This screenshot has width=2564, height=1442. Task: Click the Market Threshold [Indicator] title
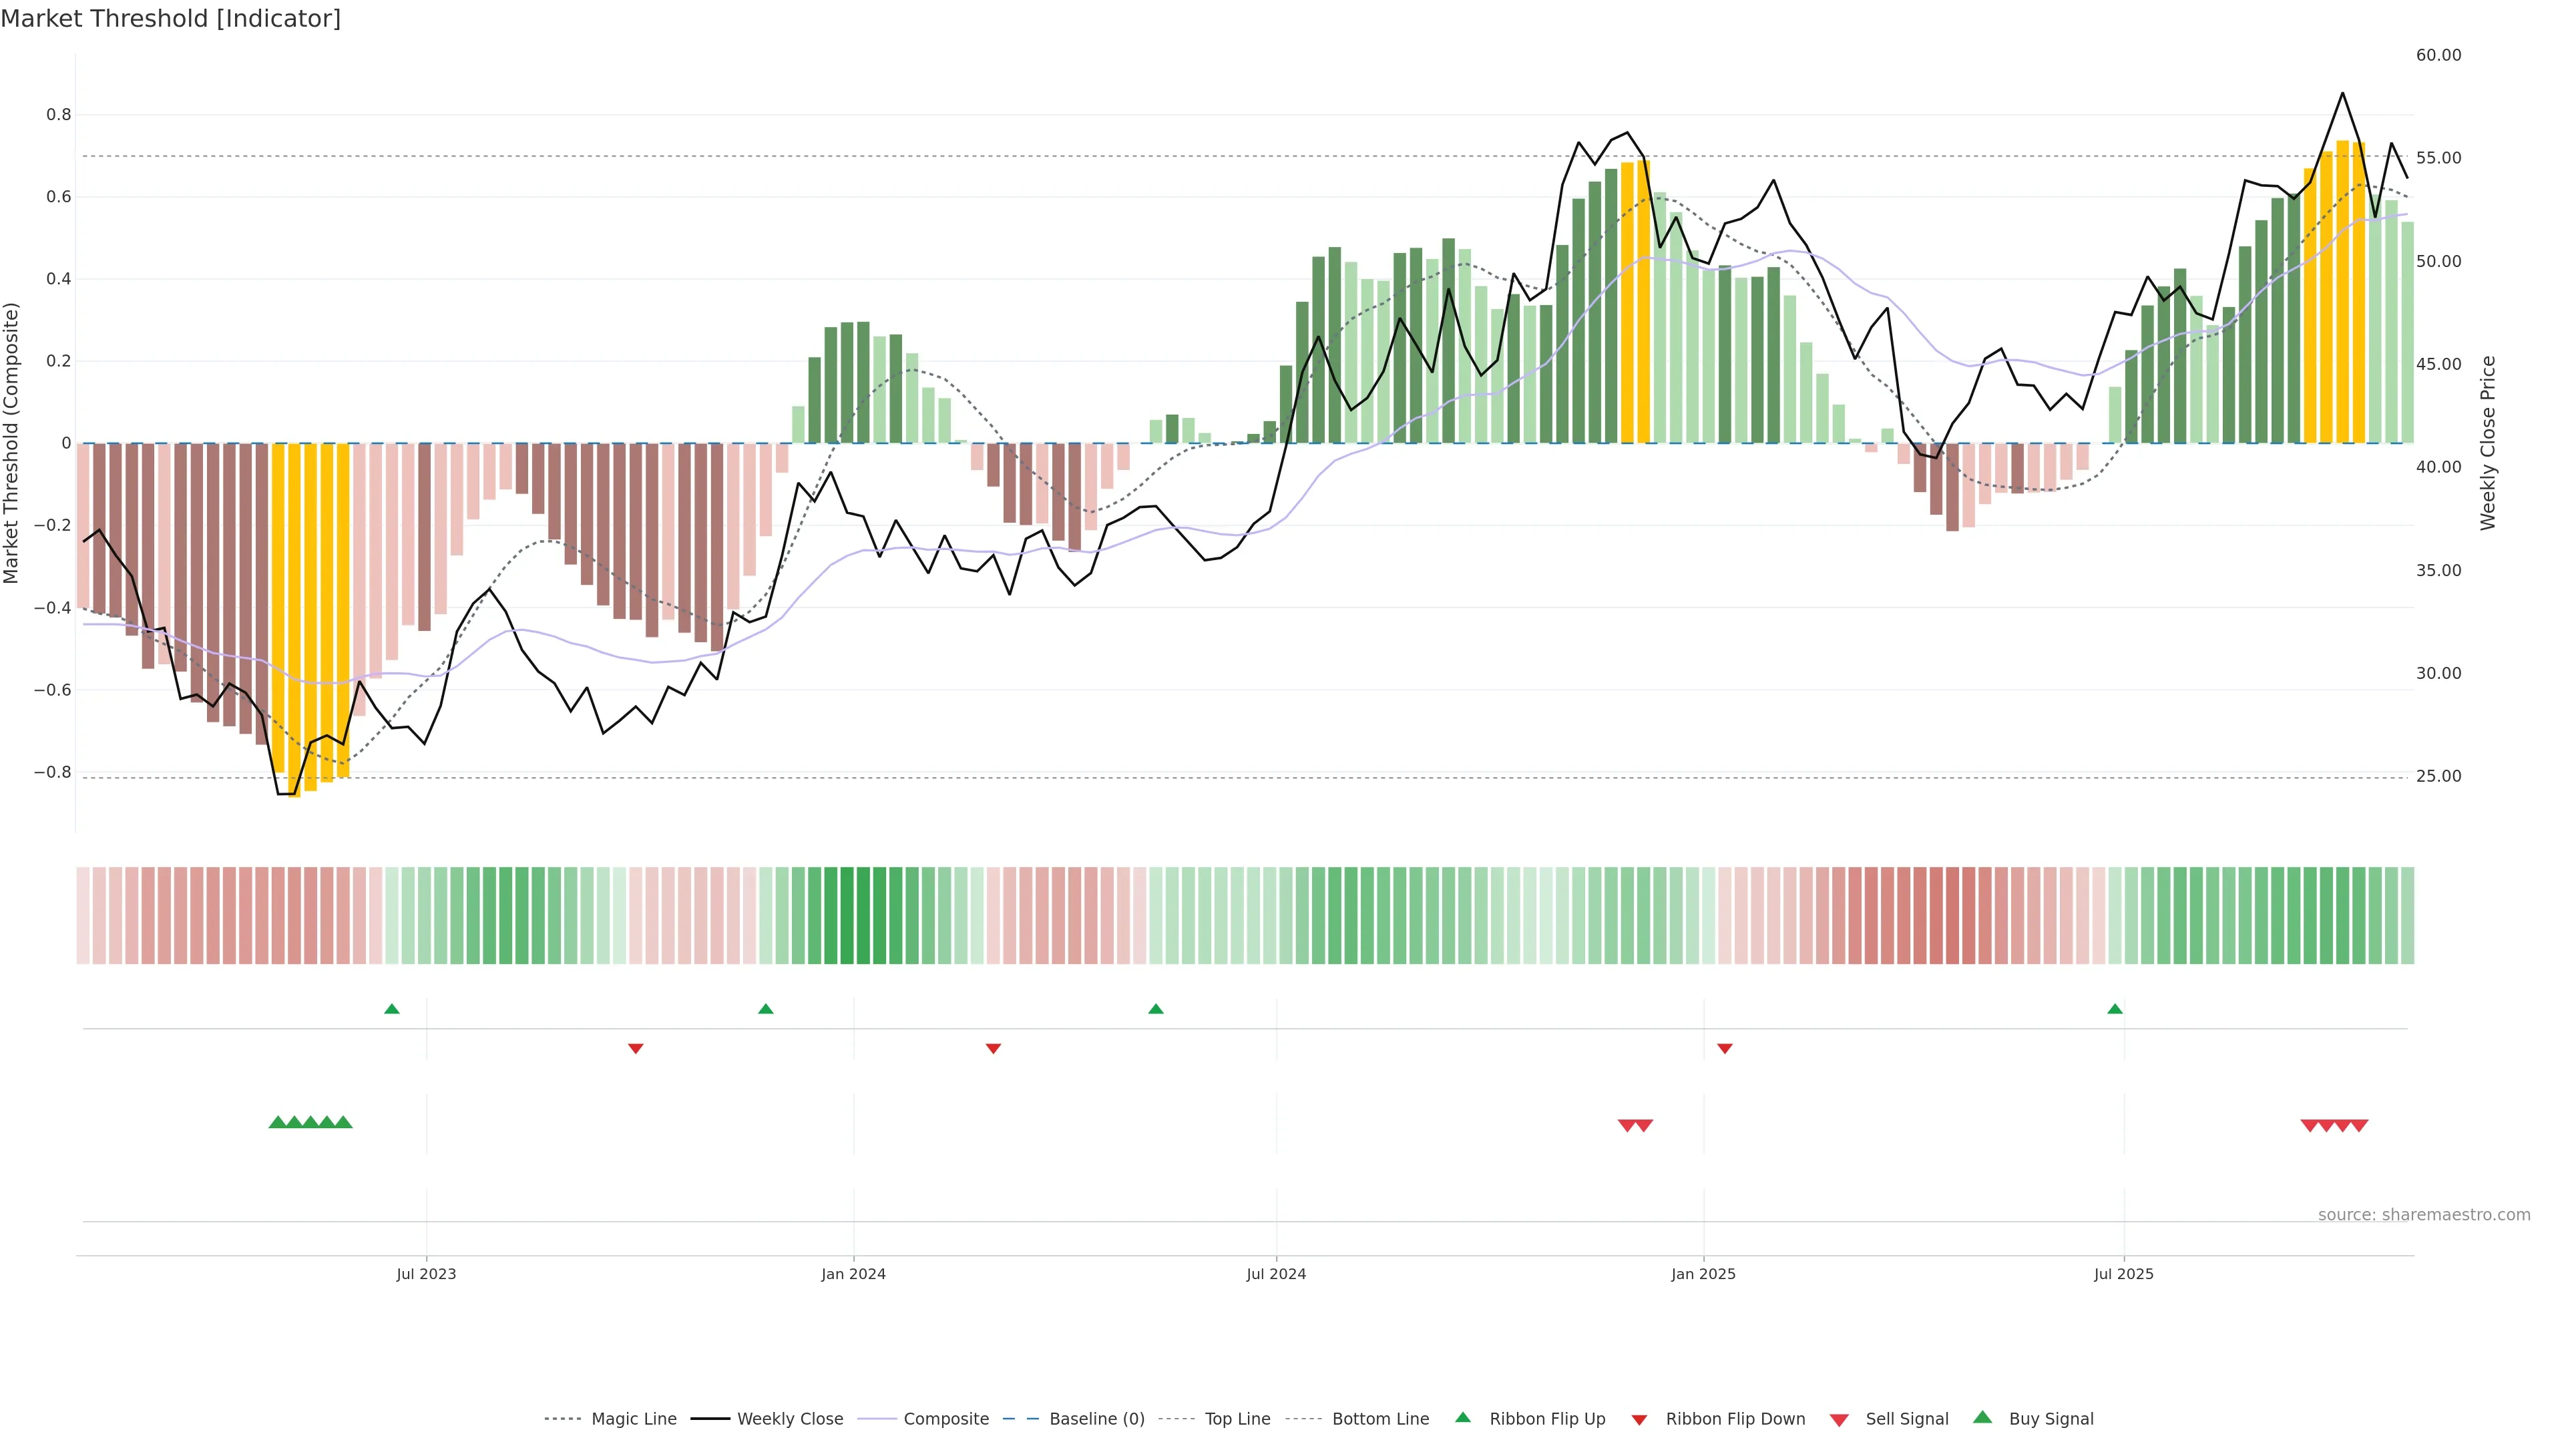[x=170, y=19]
